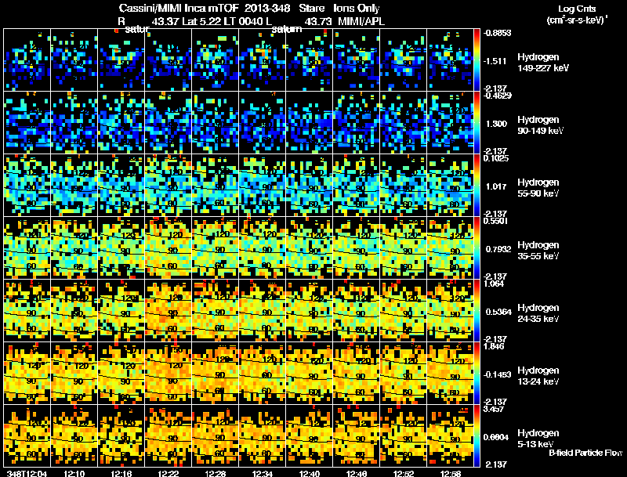Click the '1.300' colorbar value

pyautogui.click(x=496, y=124)
